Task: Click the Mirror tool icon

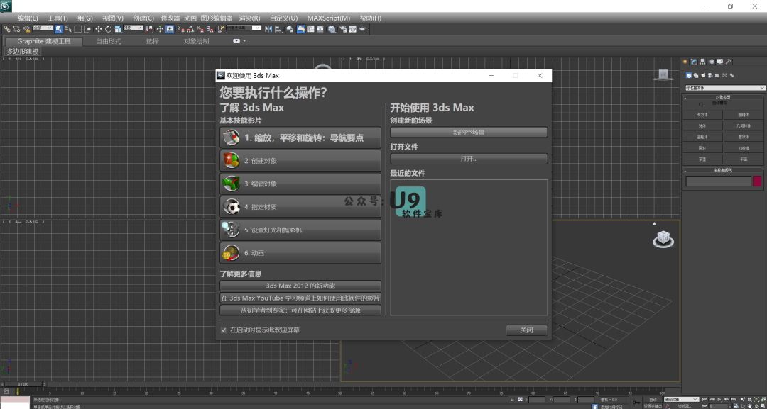Action: point(268,29)
